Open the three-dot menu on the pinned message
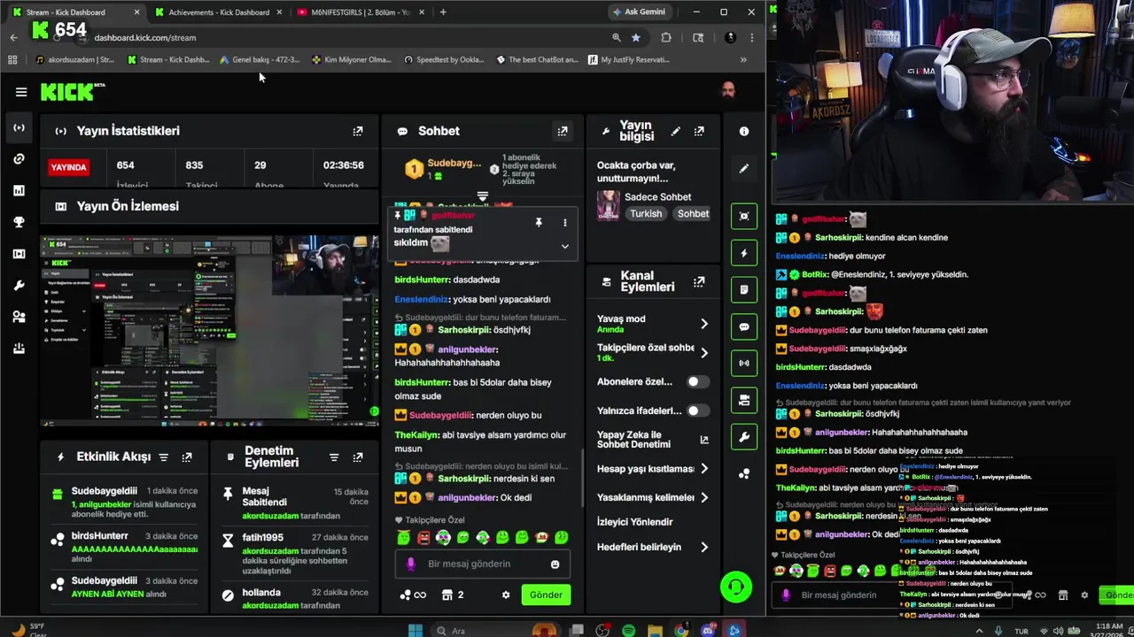Screen dimensions: 1134x637 pos(564,223)
